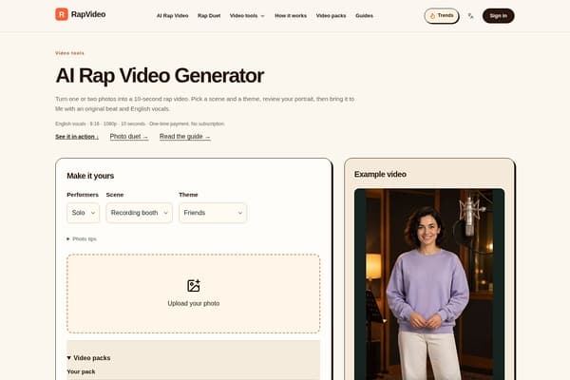Open Video packs nav link

[331, 15]
